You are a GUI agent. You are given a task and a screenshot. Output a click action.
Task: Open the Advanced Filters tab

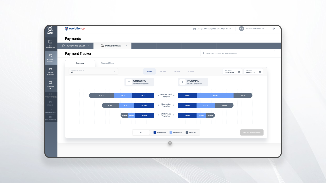[x=107, y=63]
